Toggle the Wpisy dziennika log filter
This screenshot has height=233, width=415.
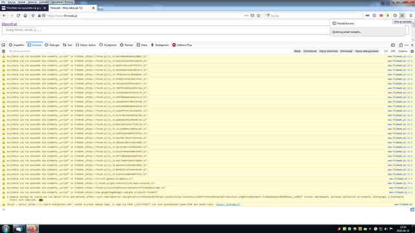[328, 51]
